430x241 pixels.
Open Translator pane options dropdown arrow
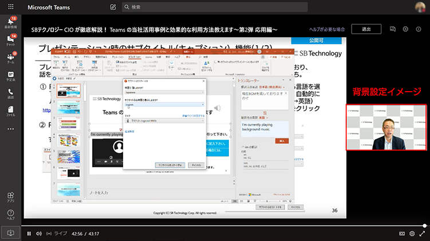283,80
